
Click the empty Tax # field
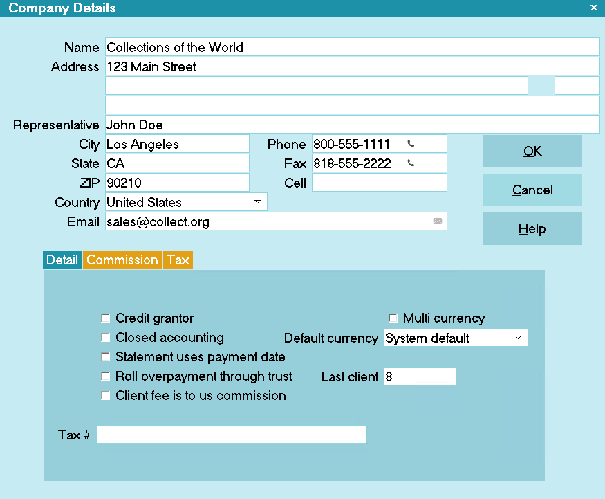[x=231, y=435]
